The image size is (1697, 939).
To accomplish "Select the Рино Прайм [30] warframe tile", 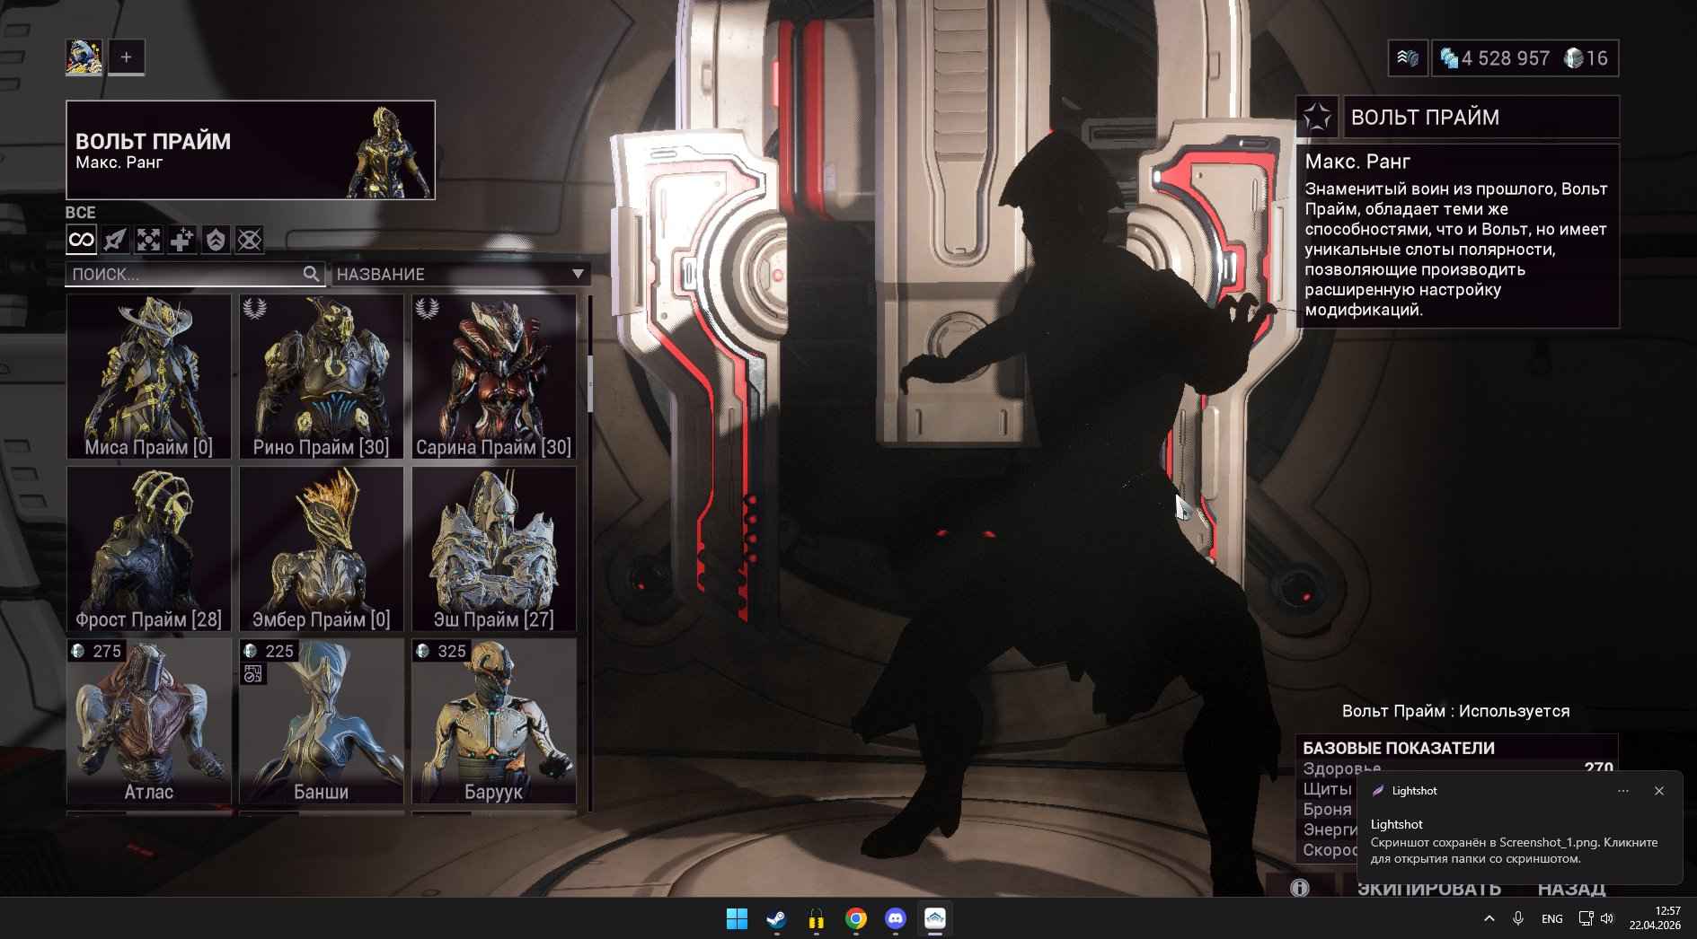I will 322,377.
